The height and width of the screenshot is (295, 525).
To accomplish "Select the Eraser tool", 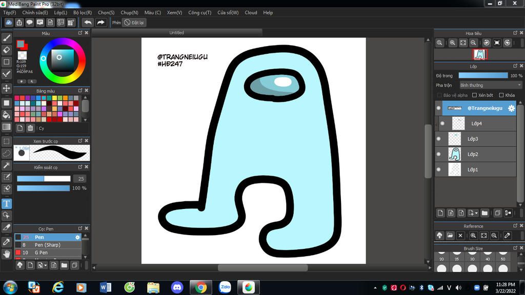I will click(6, 50).
